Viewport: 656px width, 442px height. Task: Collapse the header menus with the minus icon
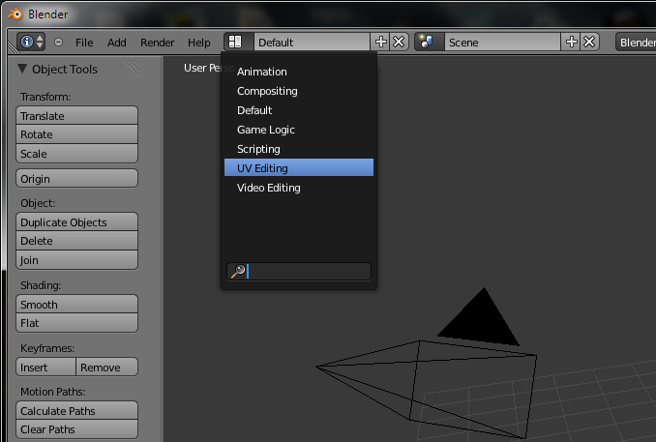tap(58, 43)
